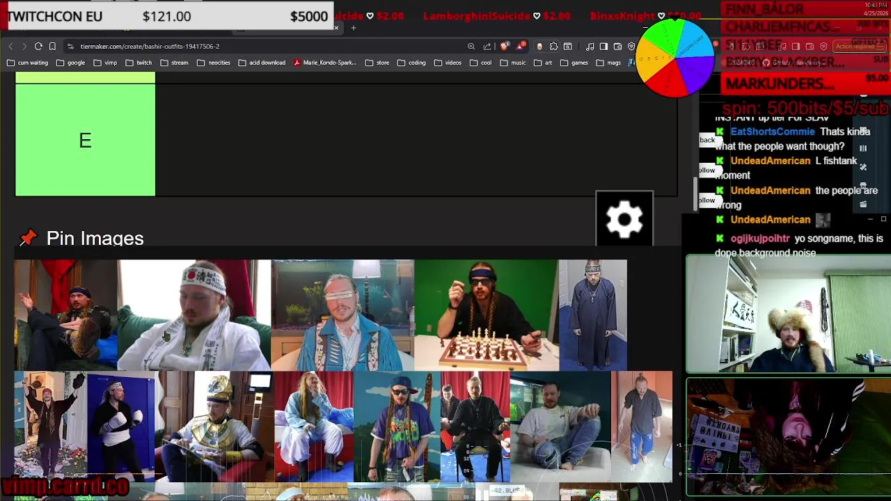Image resolution: width=891 pixels, height=501 pixels.
Task: Click the share page icon
Action: (487, 47)
